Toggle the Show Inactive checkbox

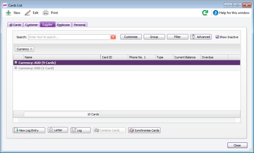coord(217,37)
